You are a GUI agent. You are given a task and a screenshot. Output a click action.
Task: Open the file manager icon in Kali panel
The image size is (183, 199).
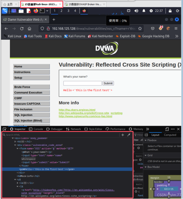coord(21,11)
